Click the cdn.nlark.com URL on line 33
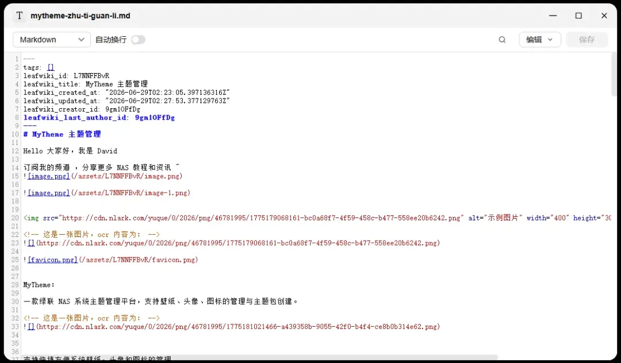Image resolution: width=621 pixels, height=363 pixels. click(x=238, y=327)
